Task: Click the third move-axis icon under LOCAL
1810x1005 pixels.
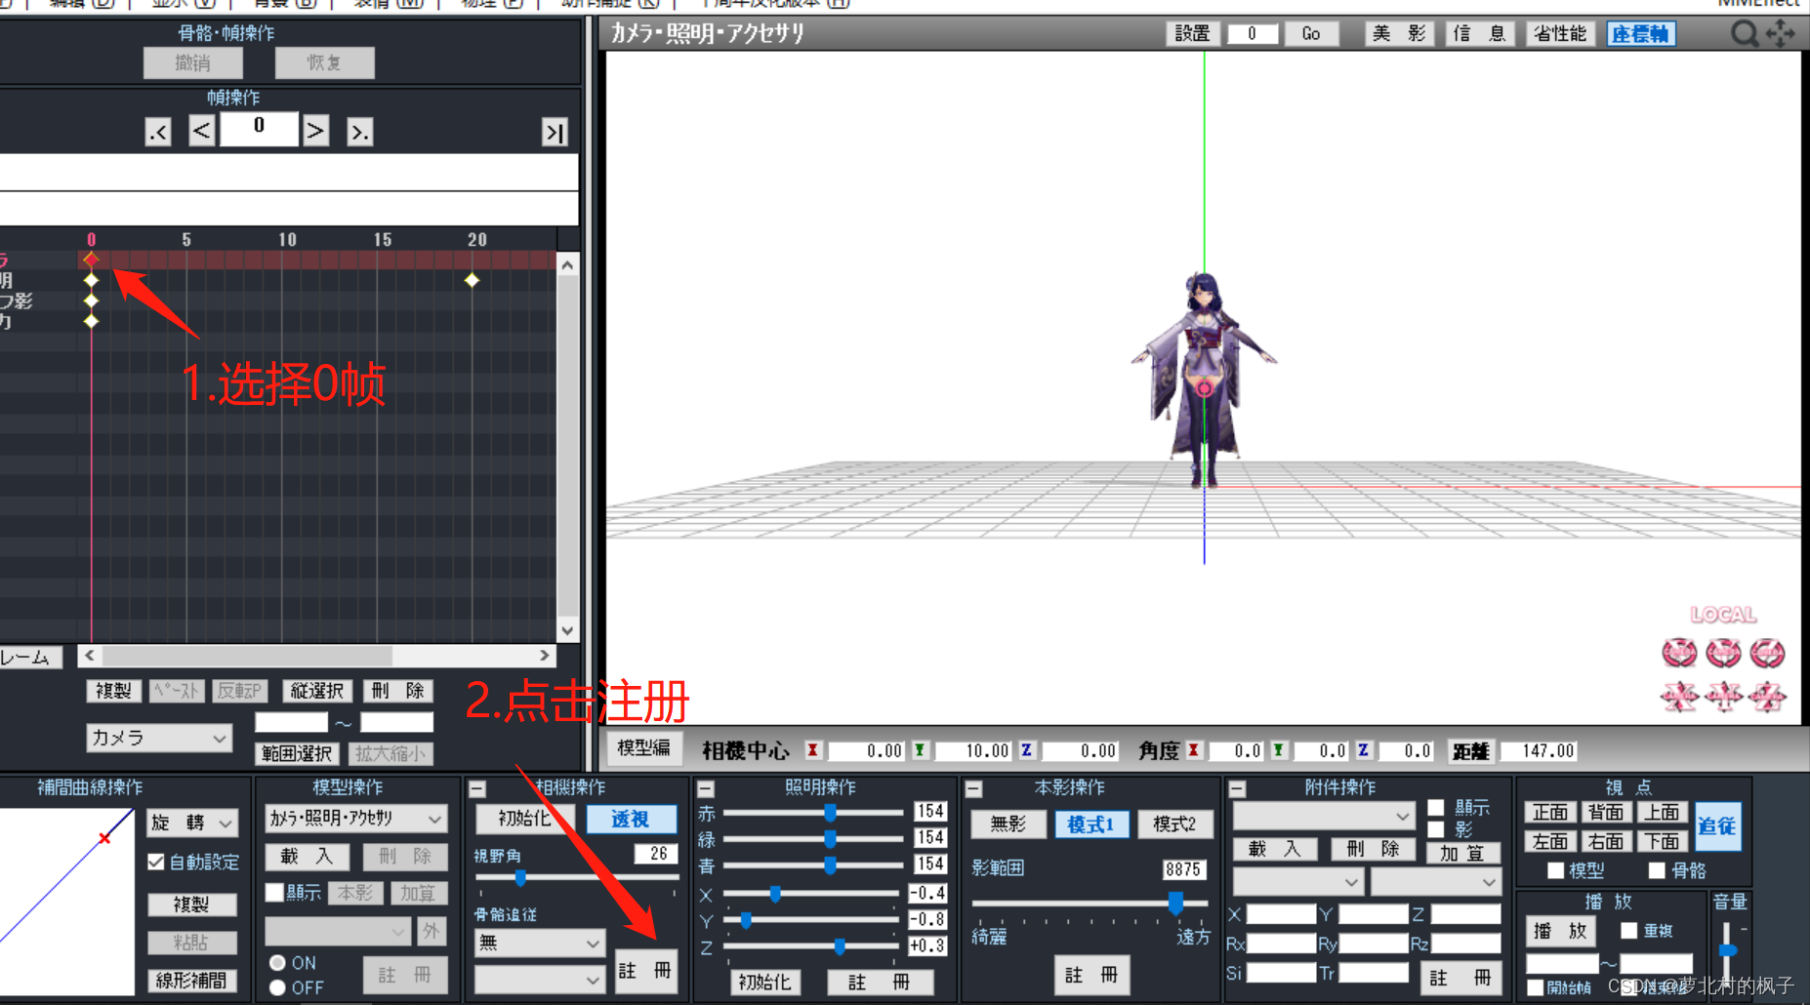Action: [1767, 696]
